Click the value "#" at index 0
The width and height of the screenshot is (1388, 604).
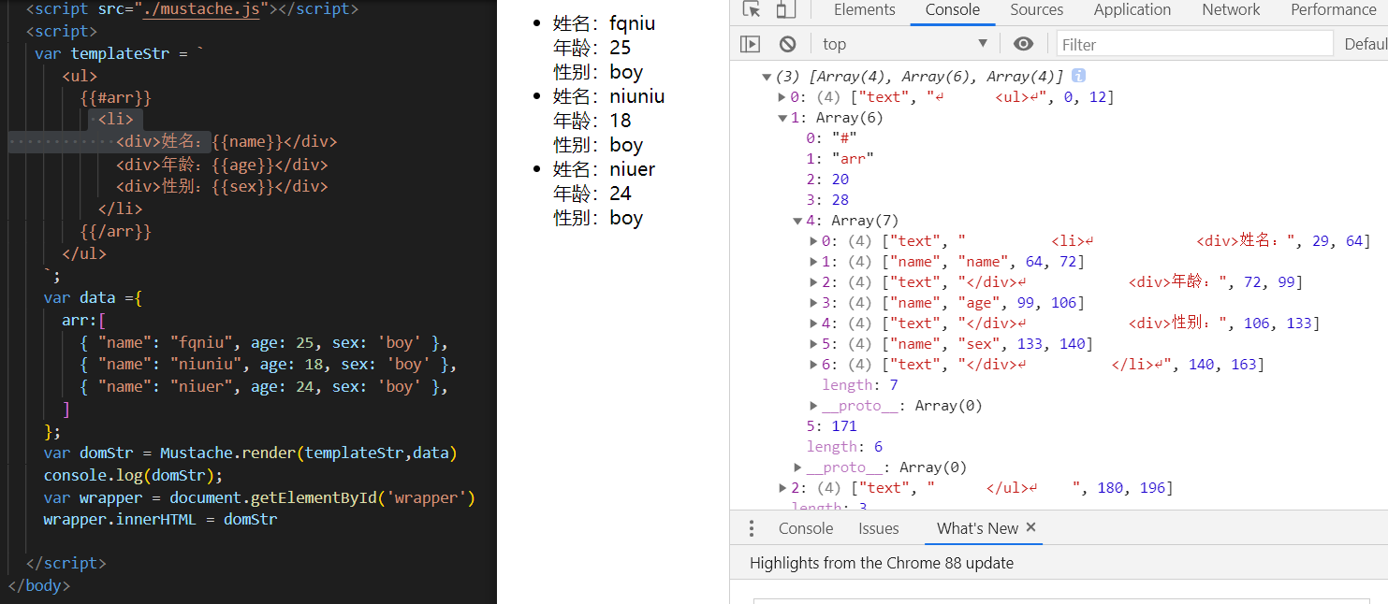pyautogui.click(x=844, y=138)
